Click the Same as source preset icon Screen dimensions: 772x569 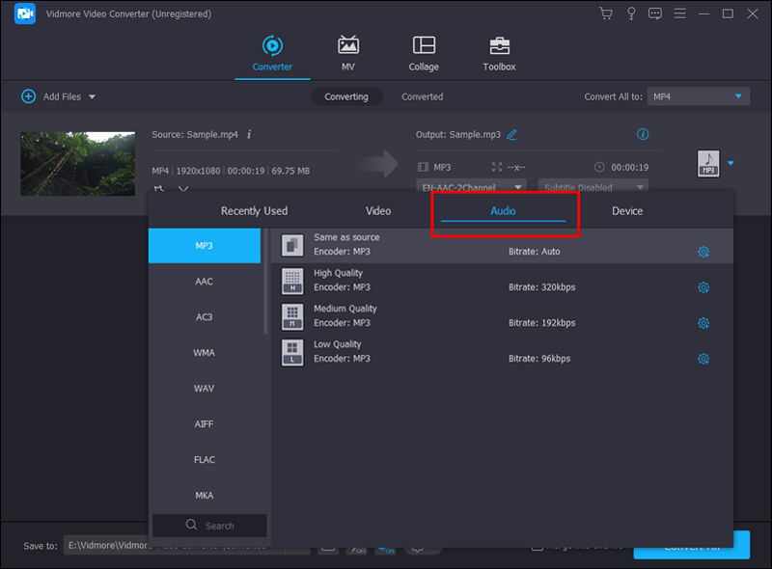(x=292, y=245)
